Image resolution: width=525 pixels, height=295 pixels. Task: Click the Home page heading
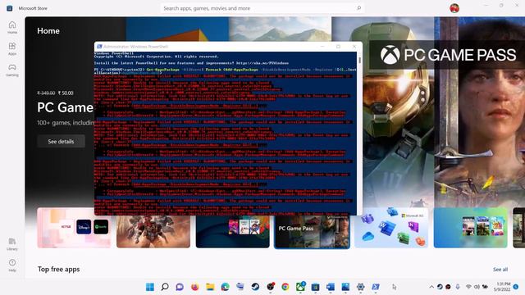48,31
